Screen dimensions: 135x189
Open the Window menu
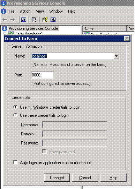pos(56,11)
